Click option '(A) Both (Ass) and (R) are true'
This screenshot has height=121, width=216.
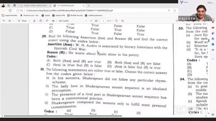point(74,61)
